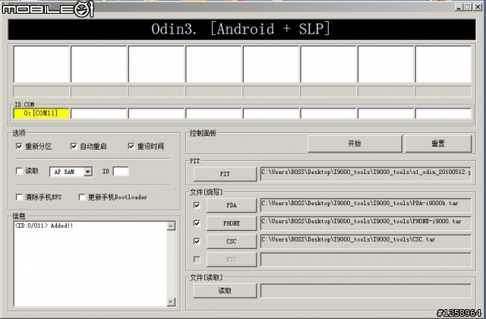
Task: Click the PIT file browse button
Action: click(225, 174)
